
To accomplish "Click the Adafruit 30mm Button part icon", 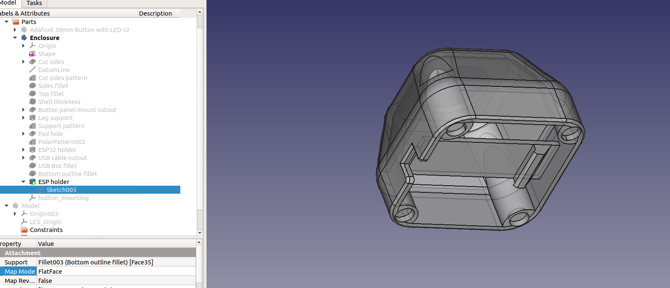I will click(24, 30).
